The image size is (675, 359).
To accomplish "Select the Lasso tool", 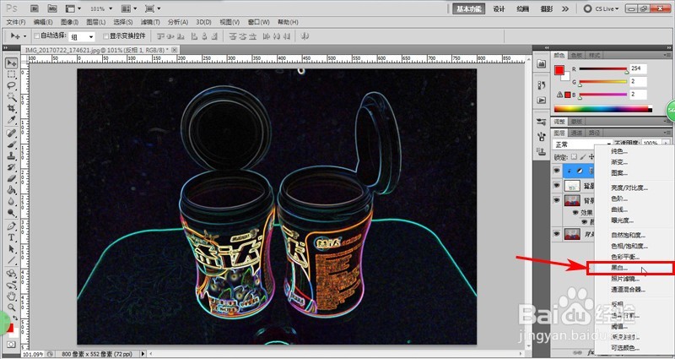I will pos(11,85).
